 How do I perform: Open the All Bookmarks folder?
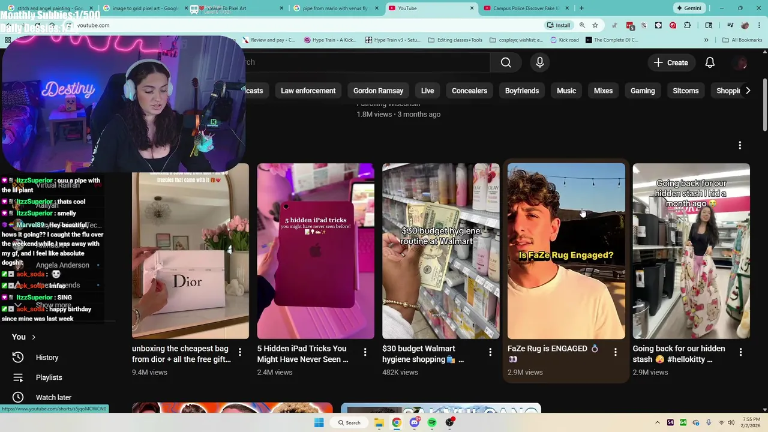coord(742,40)
